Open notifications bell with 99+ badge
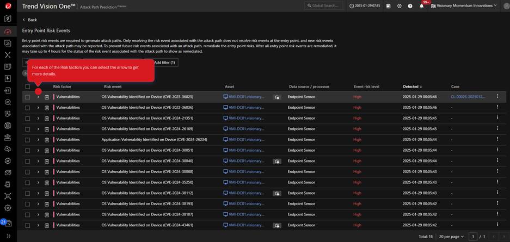 click(421, 5)
